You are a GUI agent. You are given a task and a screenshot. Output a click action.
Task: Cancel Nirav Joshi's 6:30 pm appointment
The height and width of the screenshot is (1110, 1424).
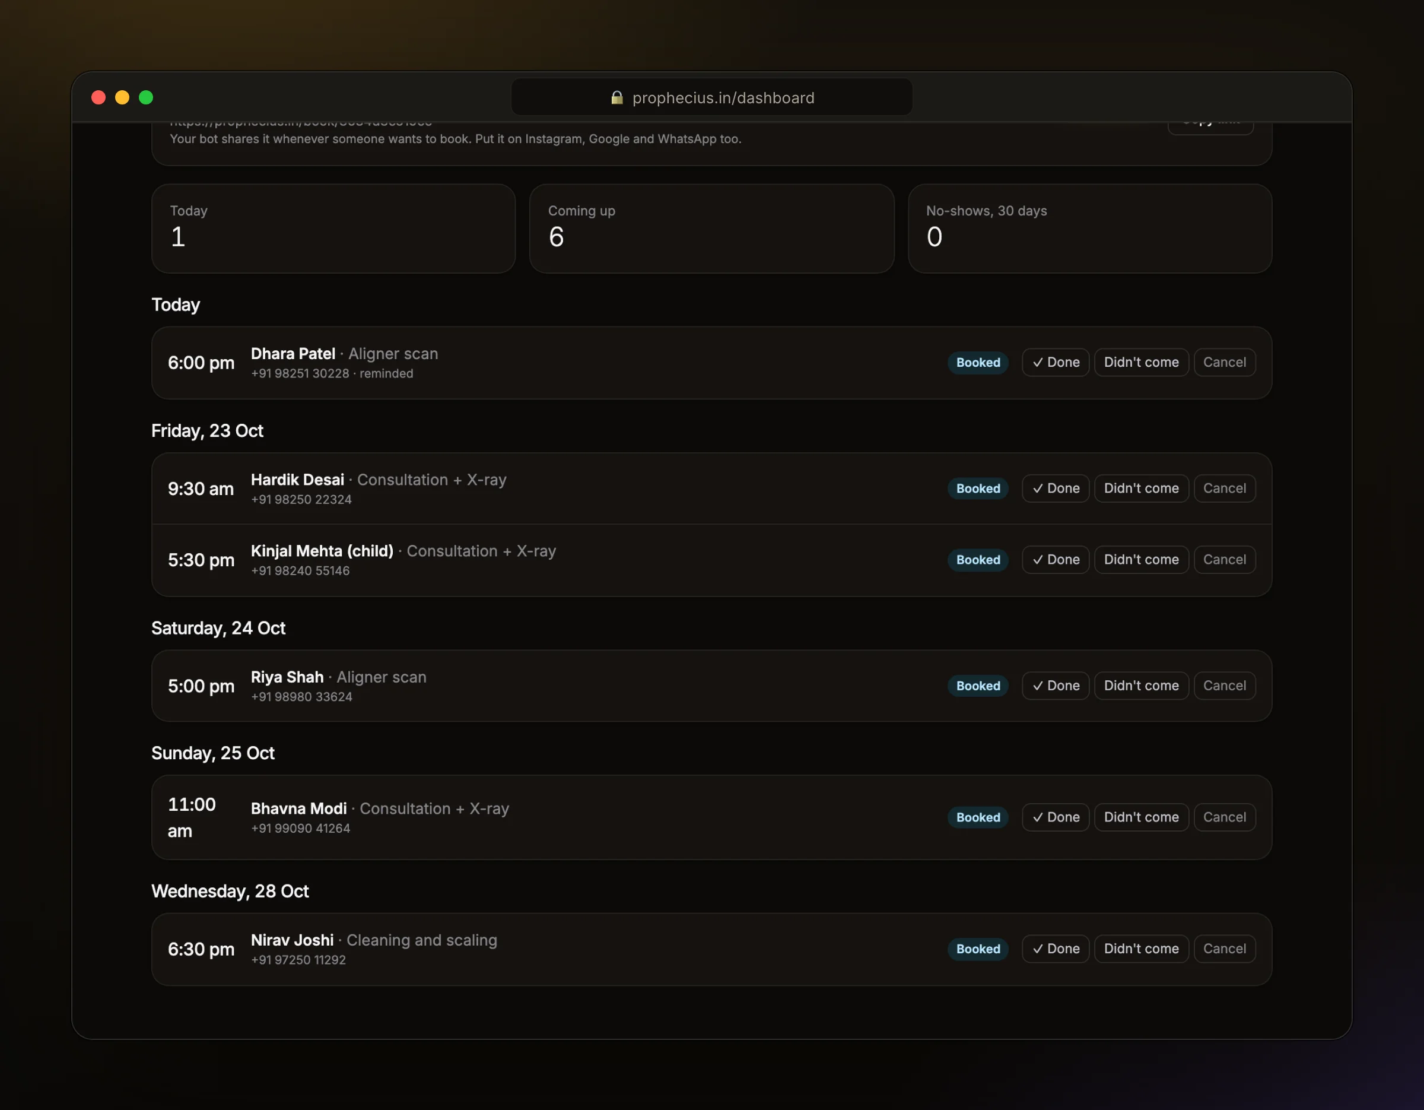point(1224,949)
